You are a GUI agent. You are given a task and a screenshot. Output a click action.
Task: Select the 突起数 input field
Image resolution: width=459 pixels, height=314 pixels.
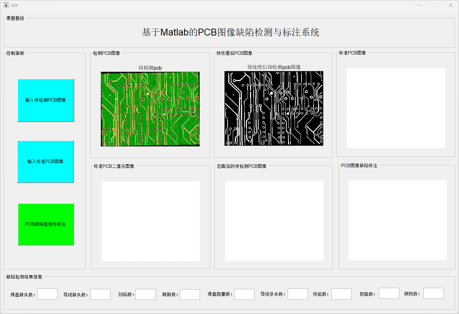341,294
